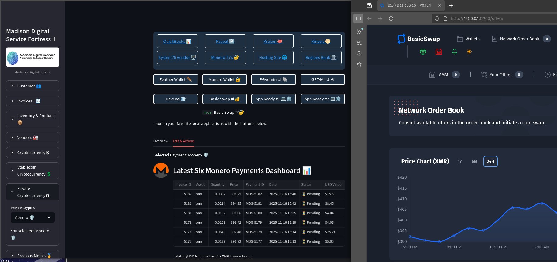The height and width of the screenshot is (262, 557).
Task: Open bookmarks star icon in browser sidebar
Action: tap(359, 64)
